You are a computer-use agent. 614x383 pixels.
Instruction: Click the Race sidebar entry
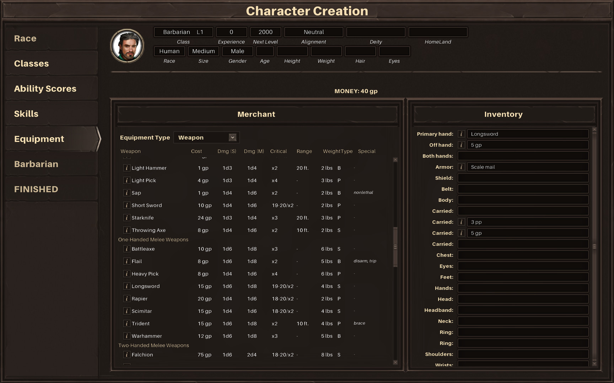pyautogui.click(x=25, y=38)
